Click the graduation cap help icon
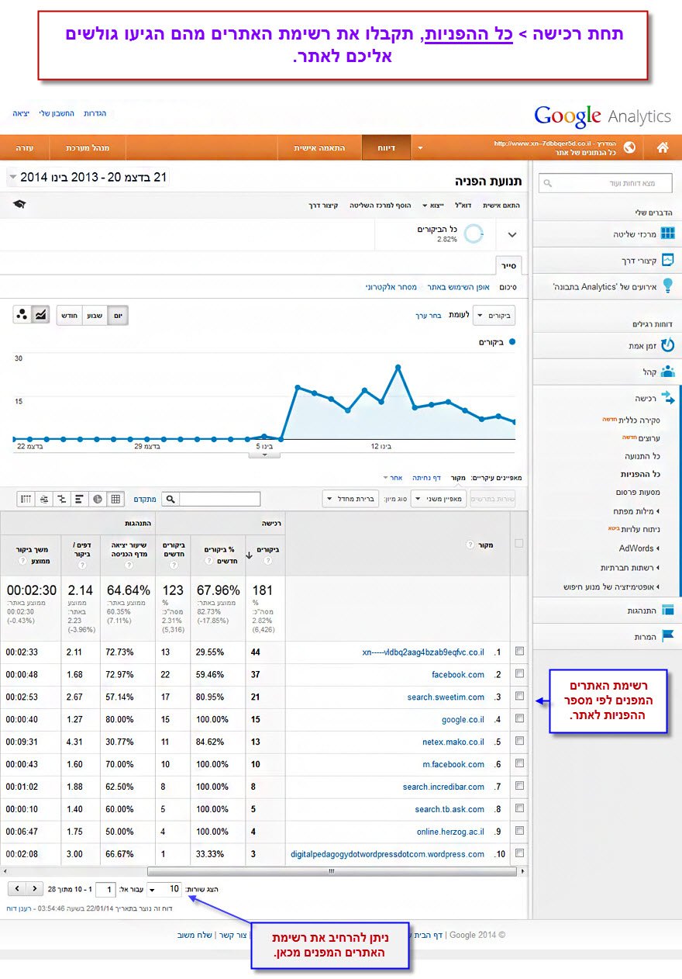 [x=19, y=204]
